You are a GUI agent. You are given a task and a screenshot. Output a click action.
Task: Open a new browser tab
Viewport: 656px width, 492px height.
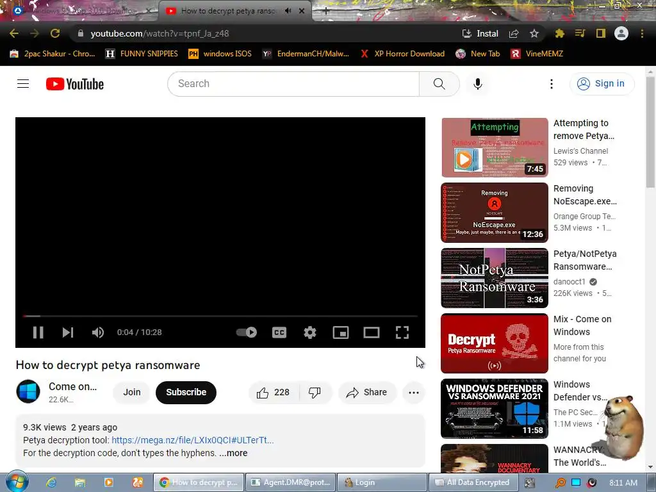[x=326, y=12]
